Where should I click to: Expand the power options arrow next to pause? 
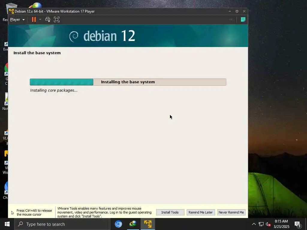40,19
